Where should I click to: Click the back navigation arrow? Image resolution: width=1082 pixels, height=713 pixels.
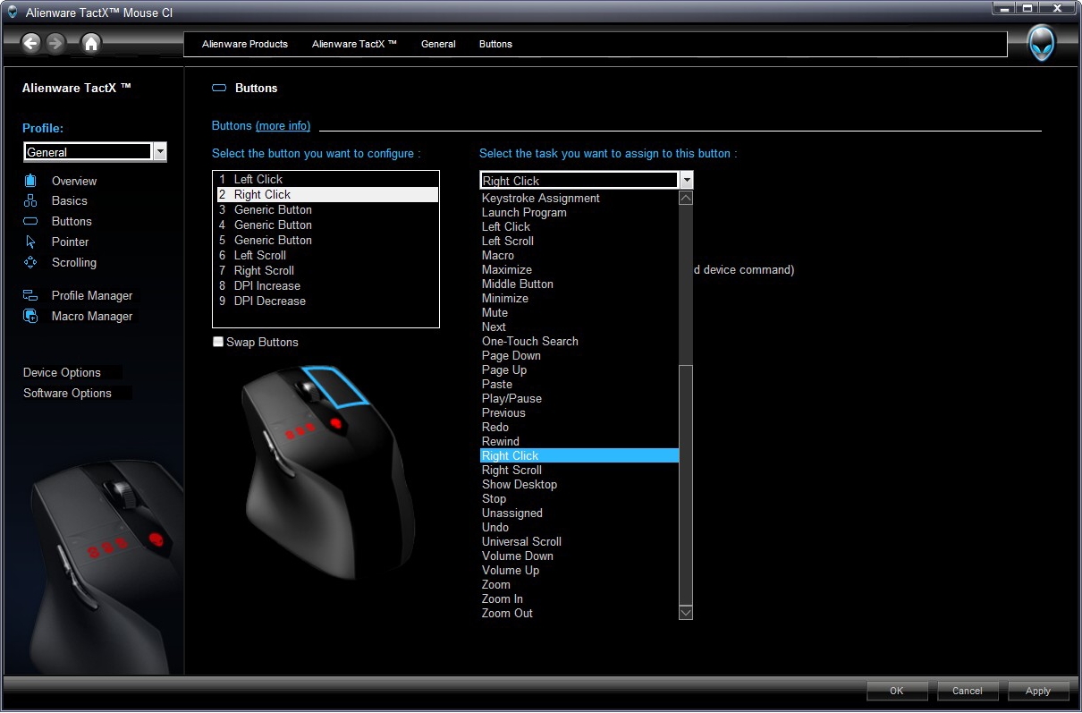(31, 42)
